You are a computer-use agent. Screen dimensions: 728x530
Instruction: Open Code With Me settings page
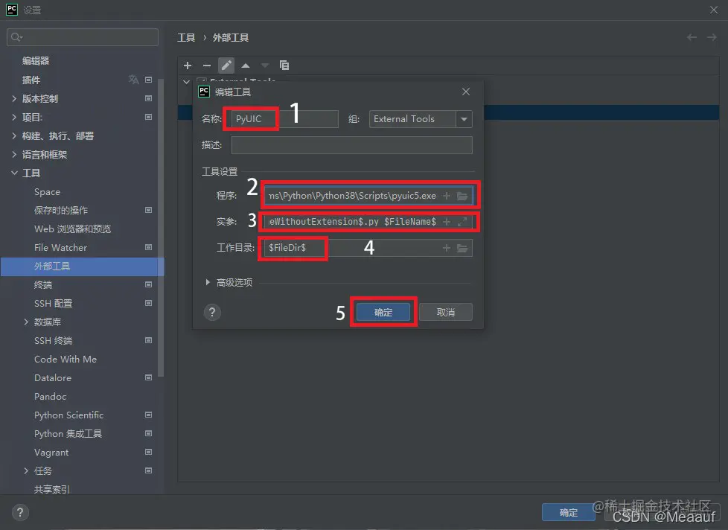pyautogui.click(x=66, y=360)
